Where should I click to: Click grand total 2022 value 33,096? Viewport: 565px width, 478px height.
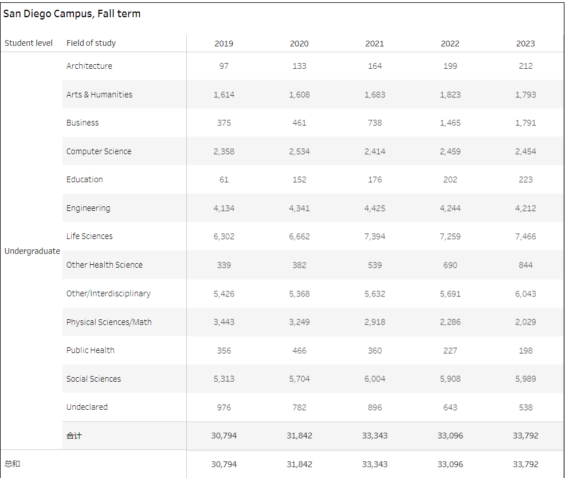pyautogui.click(x=450, y=464)
